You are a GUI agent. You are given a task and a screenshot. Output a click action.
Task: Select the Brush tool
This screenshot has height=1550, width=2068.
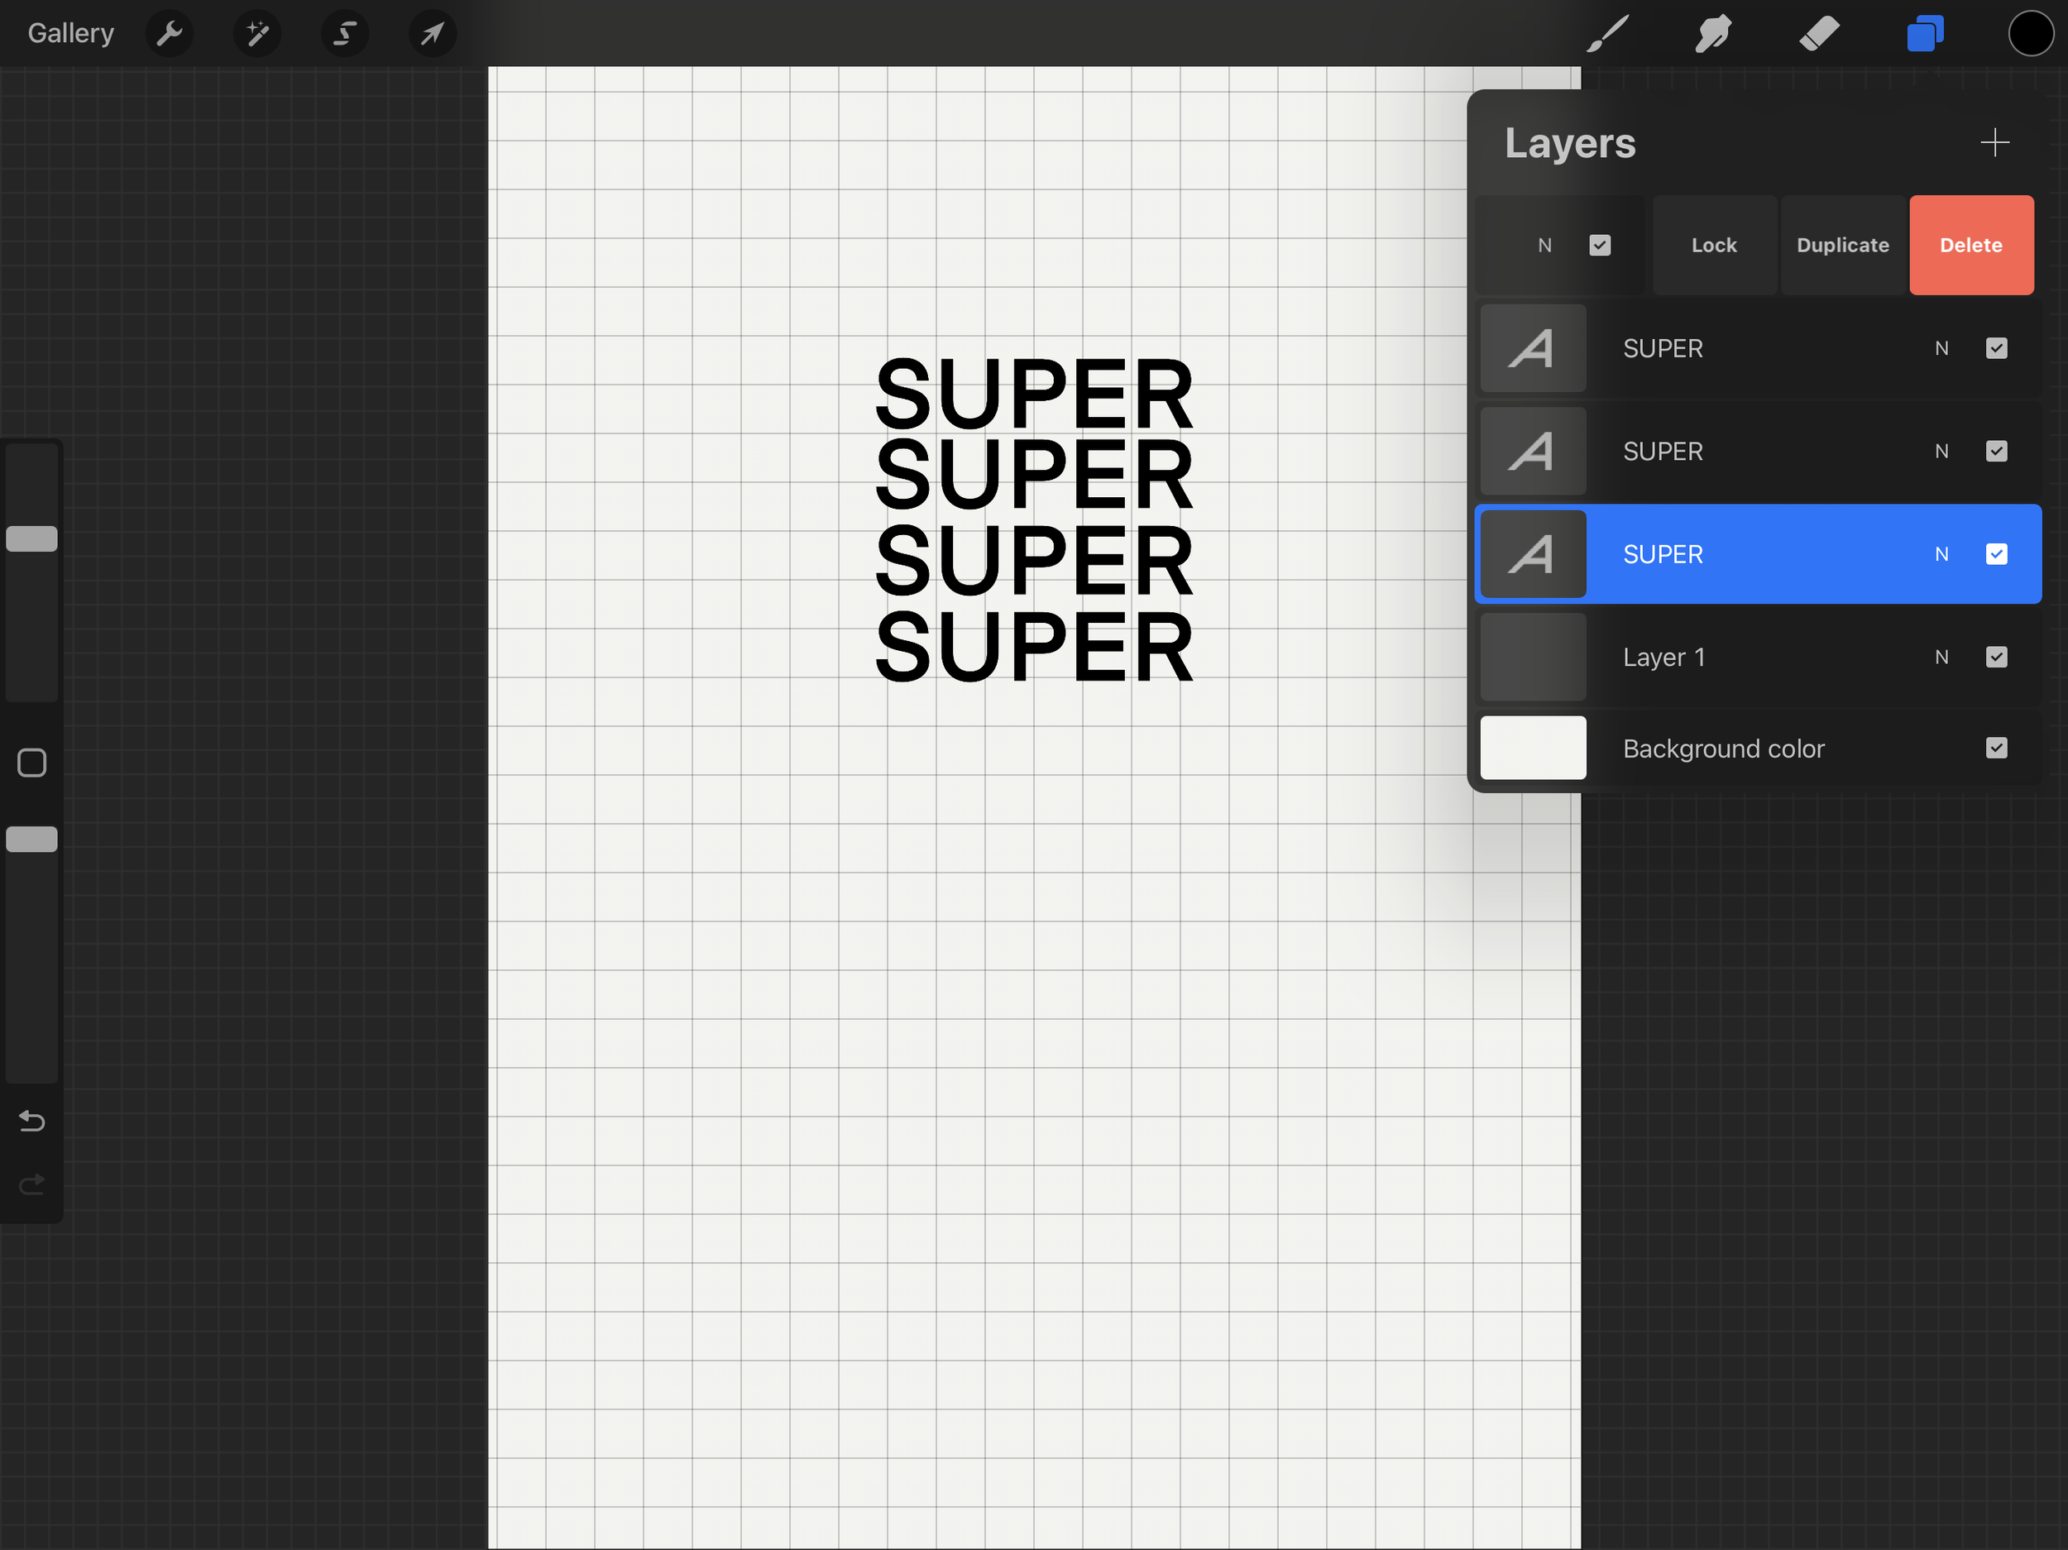tap(1608, 35)
